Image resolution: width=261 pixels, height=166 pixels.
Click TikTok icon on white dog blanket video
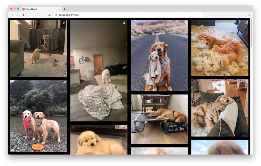pos(124,23)
